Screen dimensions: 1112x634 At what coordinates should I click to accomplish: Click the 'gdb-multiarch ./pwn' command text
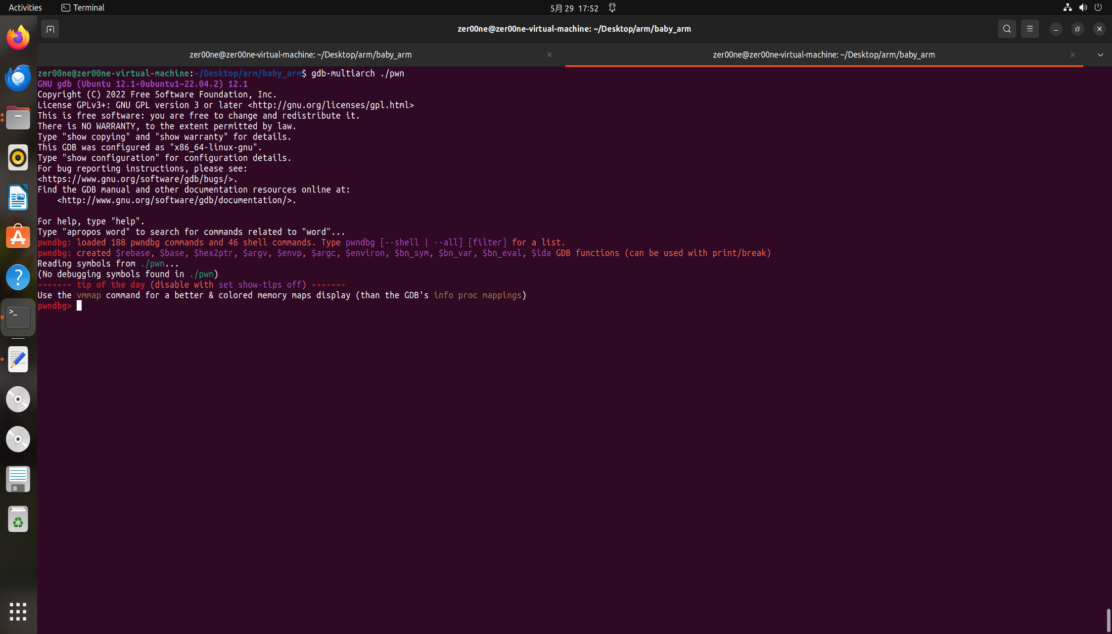pyautogui.click(x=358, y=74)
